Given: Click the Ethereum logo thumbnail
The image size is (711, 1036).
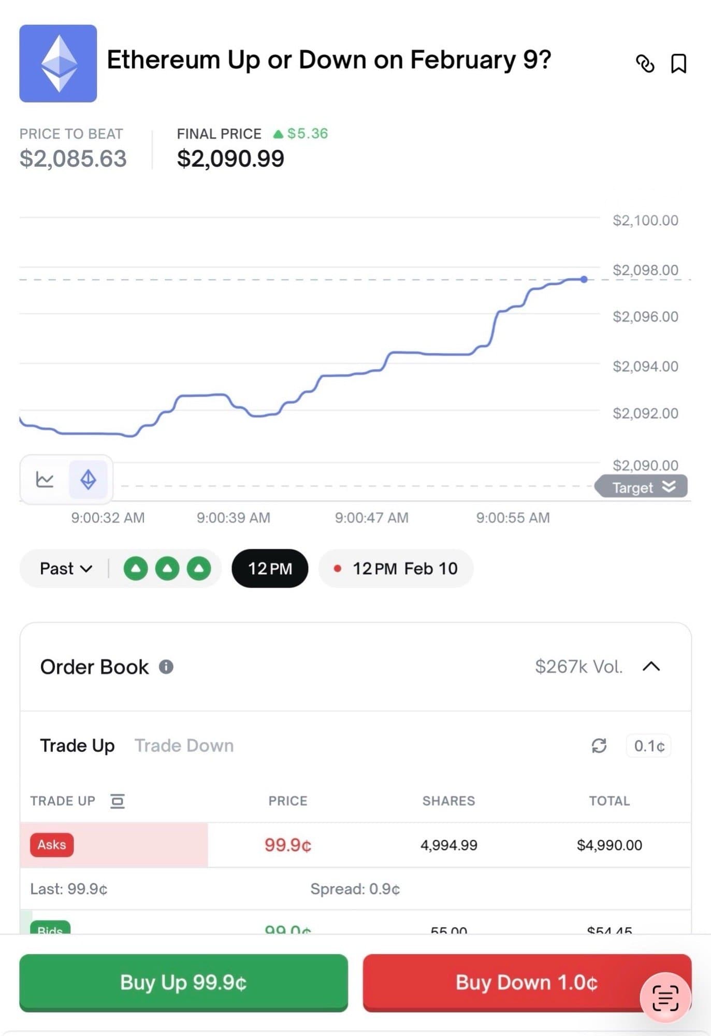Looking at the screenshot, I should coord(58,63).
